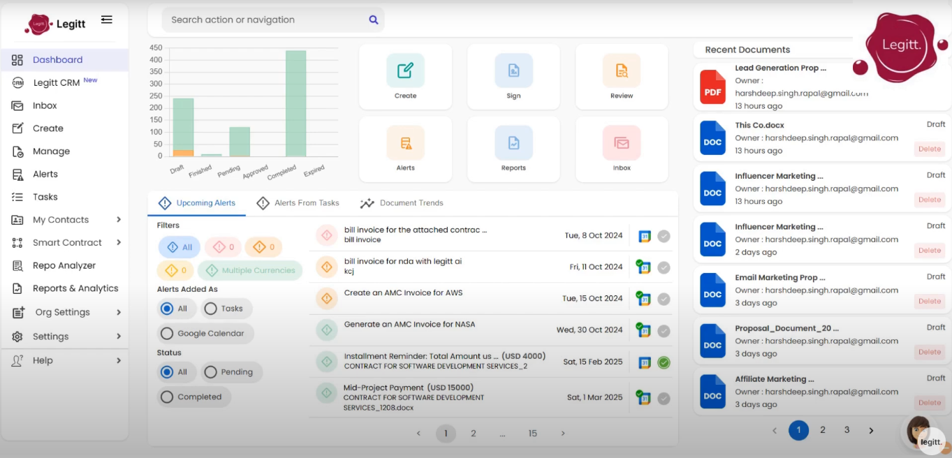Image resolution: width=952 pixels, height=458 pixels.
Task: Switch to Upcoming Alerts tab
Action: tap(197, 203)
